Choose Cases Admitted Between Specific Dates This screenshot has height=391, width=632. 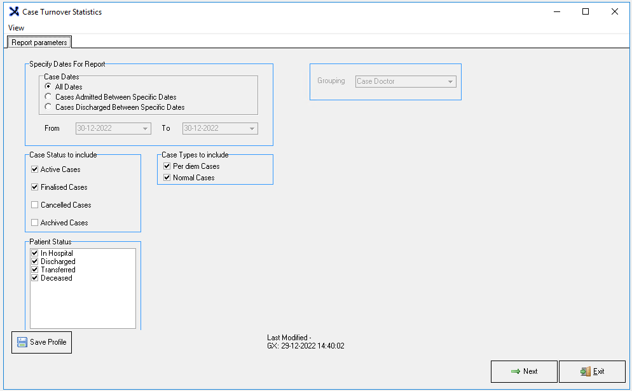coord(48,97)
